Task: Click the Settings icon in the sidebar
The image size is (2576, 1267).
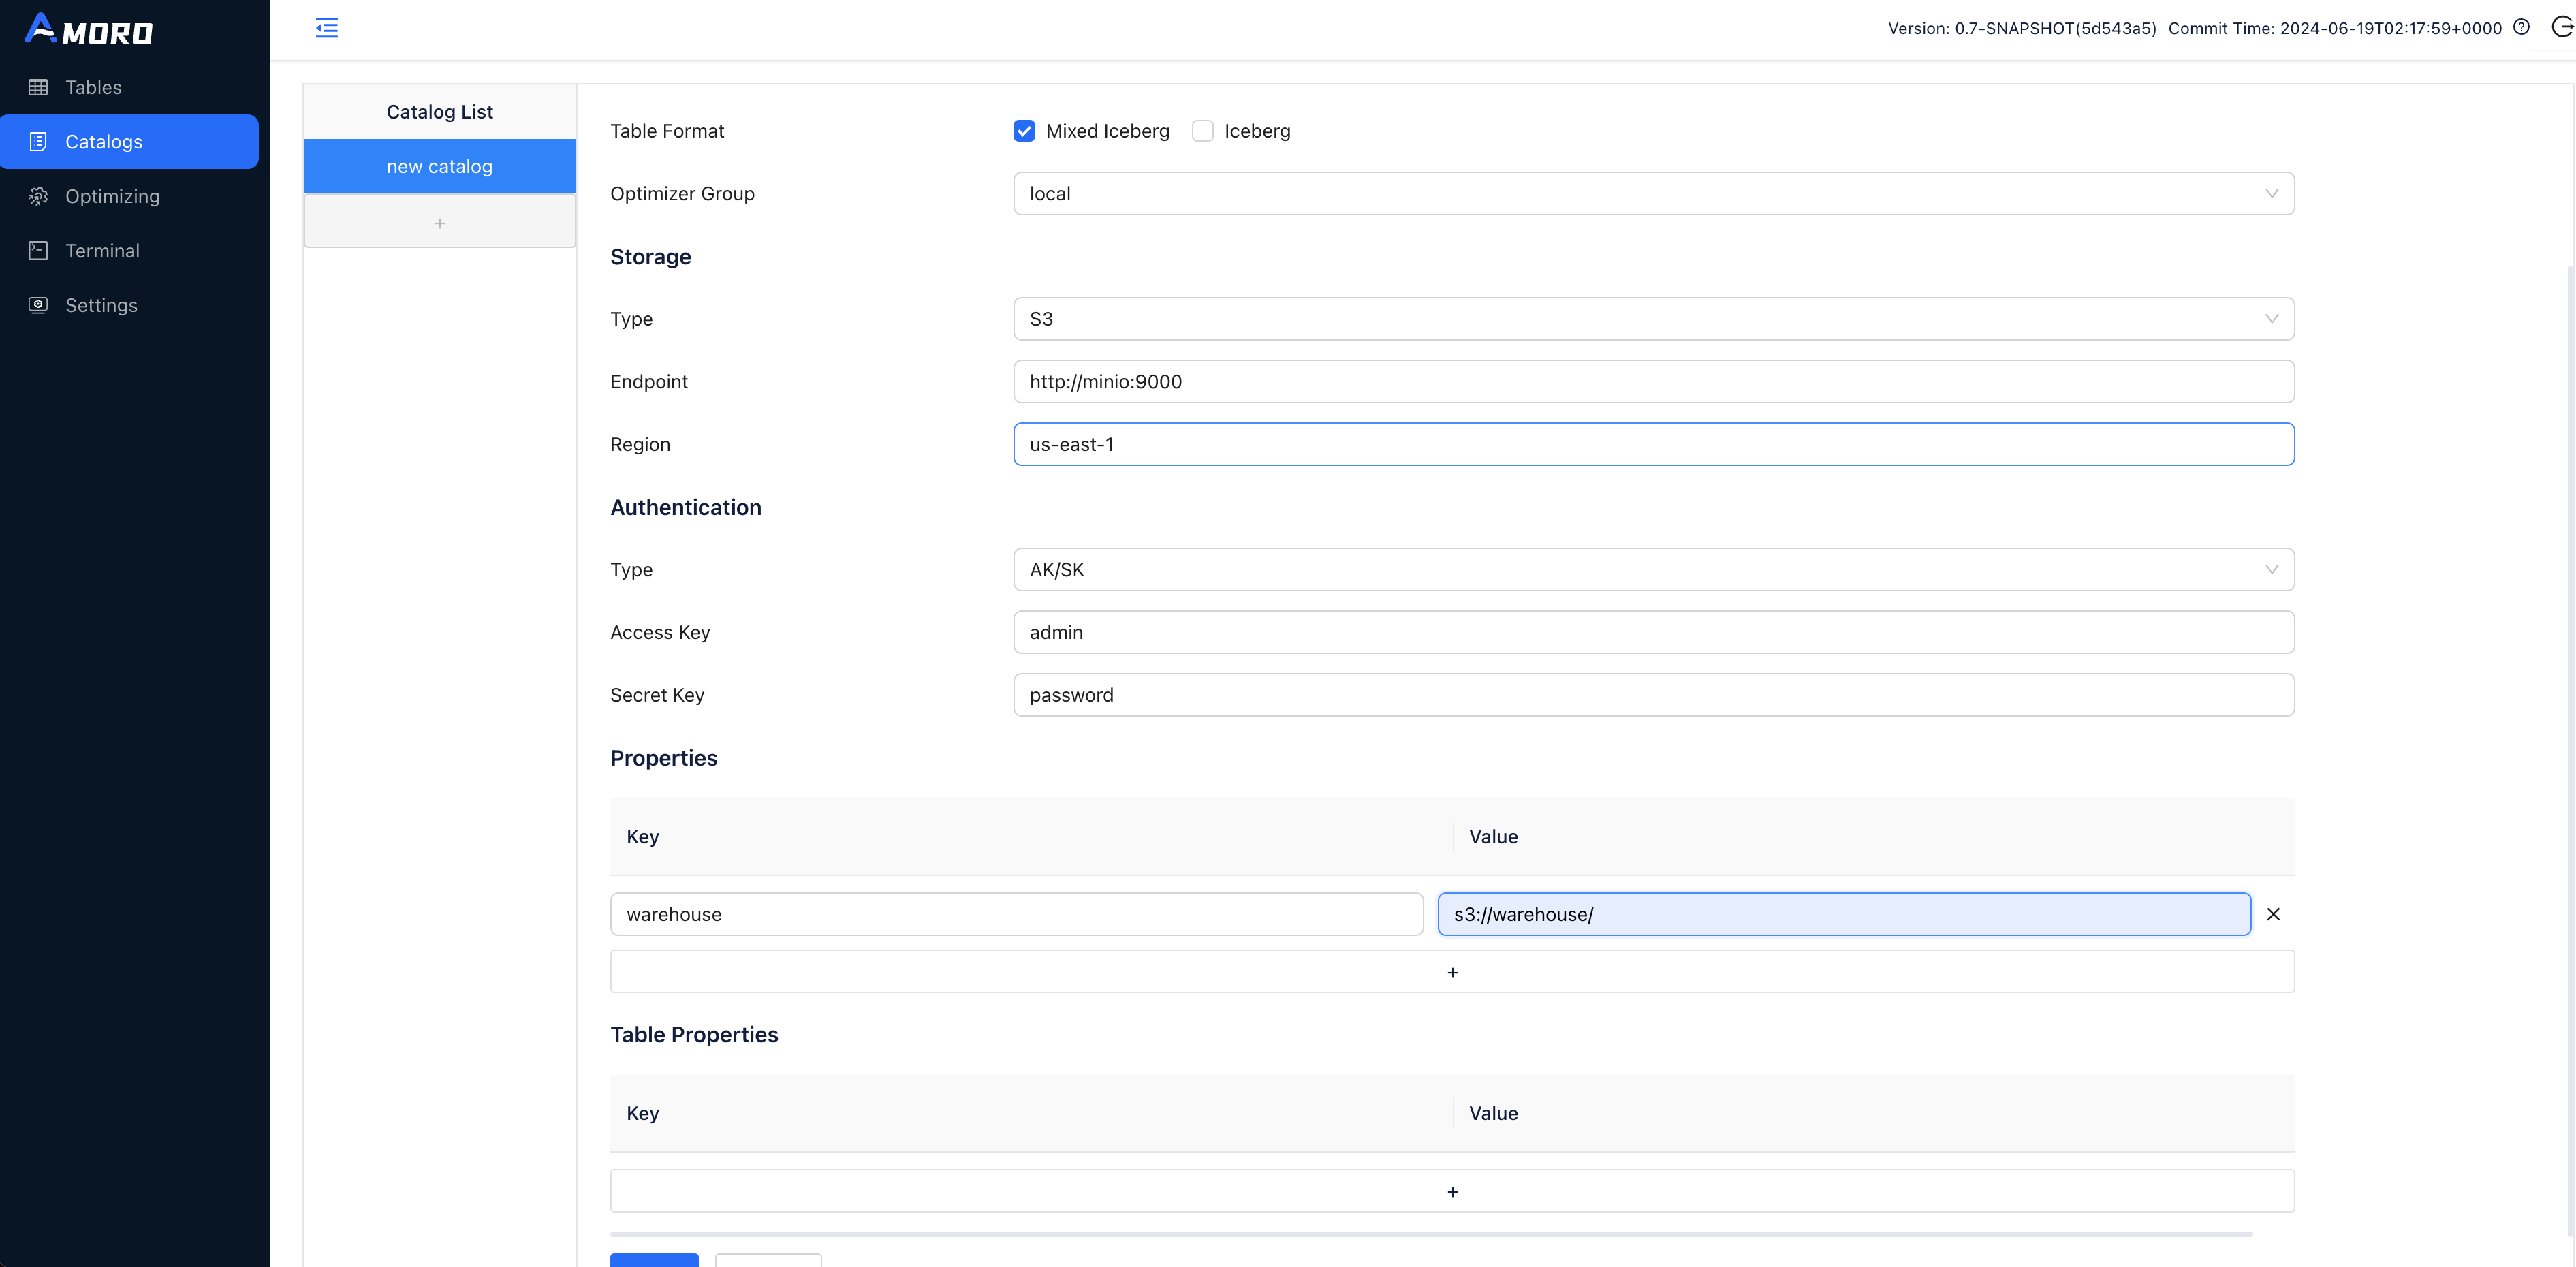Action: (x=38, y=305)
